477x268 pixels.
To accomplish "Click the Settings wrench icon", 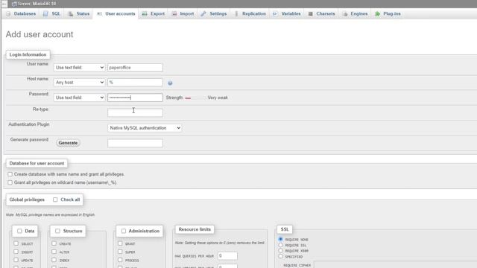I will pyautogui.click(x=203, y=13).
